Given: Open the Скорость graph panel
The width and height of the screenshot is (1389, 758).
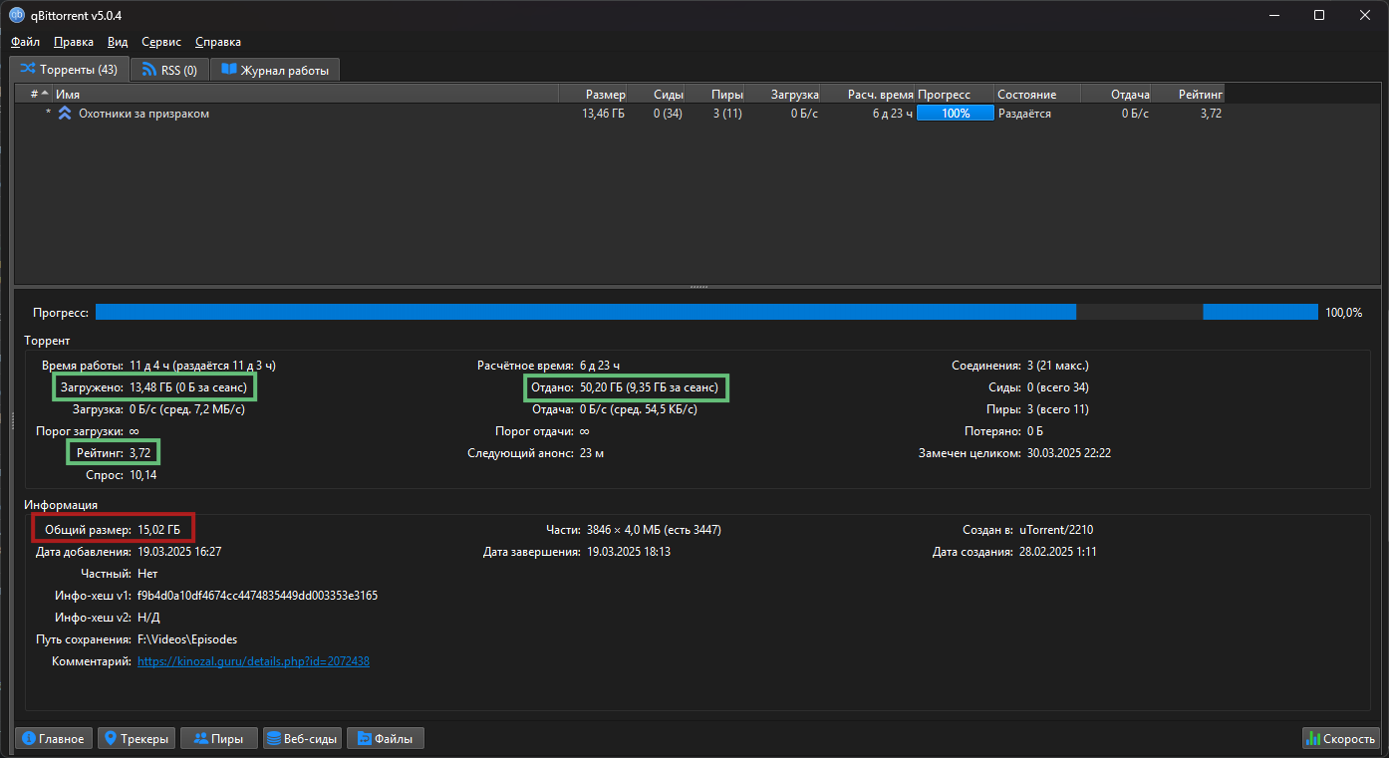Looking at the screenshot, I should tap(1340, 738).
